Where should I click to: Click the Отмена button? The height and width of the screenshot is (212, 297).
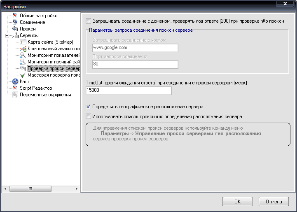click(274, 202)
